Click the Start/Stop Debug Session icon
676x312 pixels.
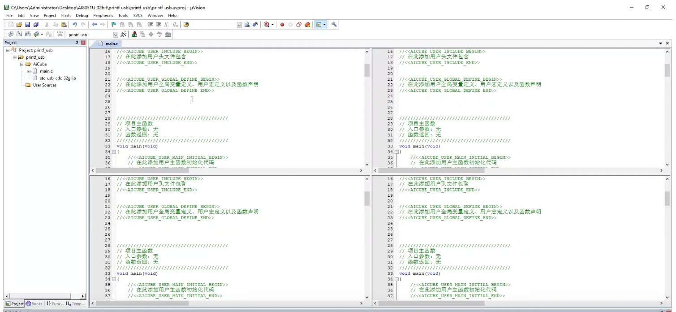point(267,25)
